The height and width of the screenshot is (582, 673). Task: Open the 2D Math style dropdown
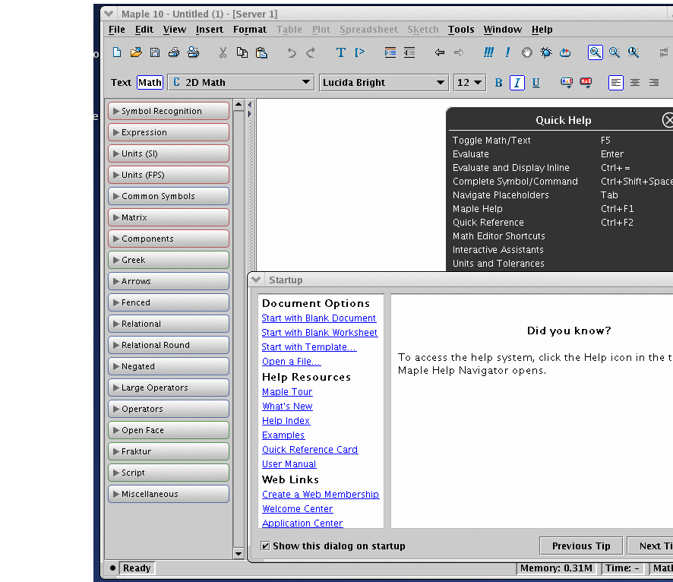tap(241, 82)
